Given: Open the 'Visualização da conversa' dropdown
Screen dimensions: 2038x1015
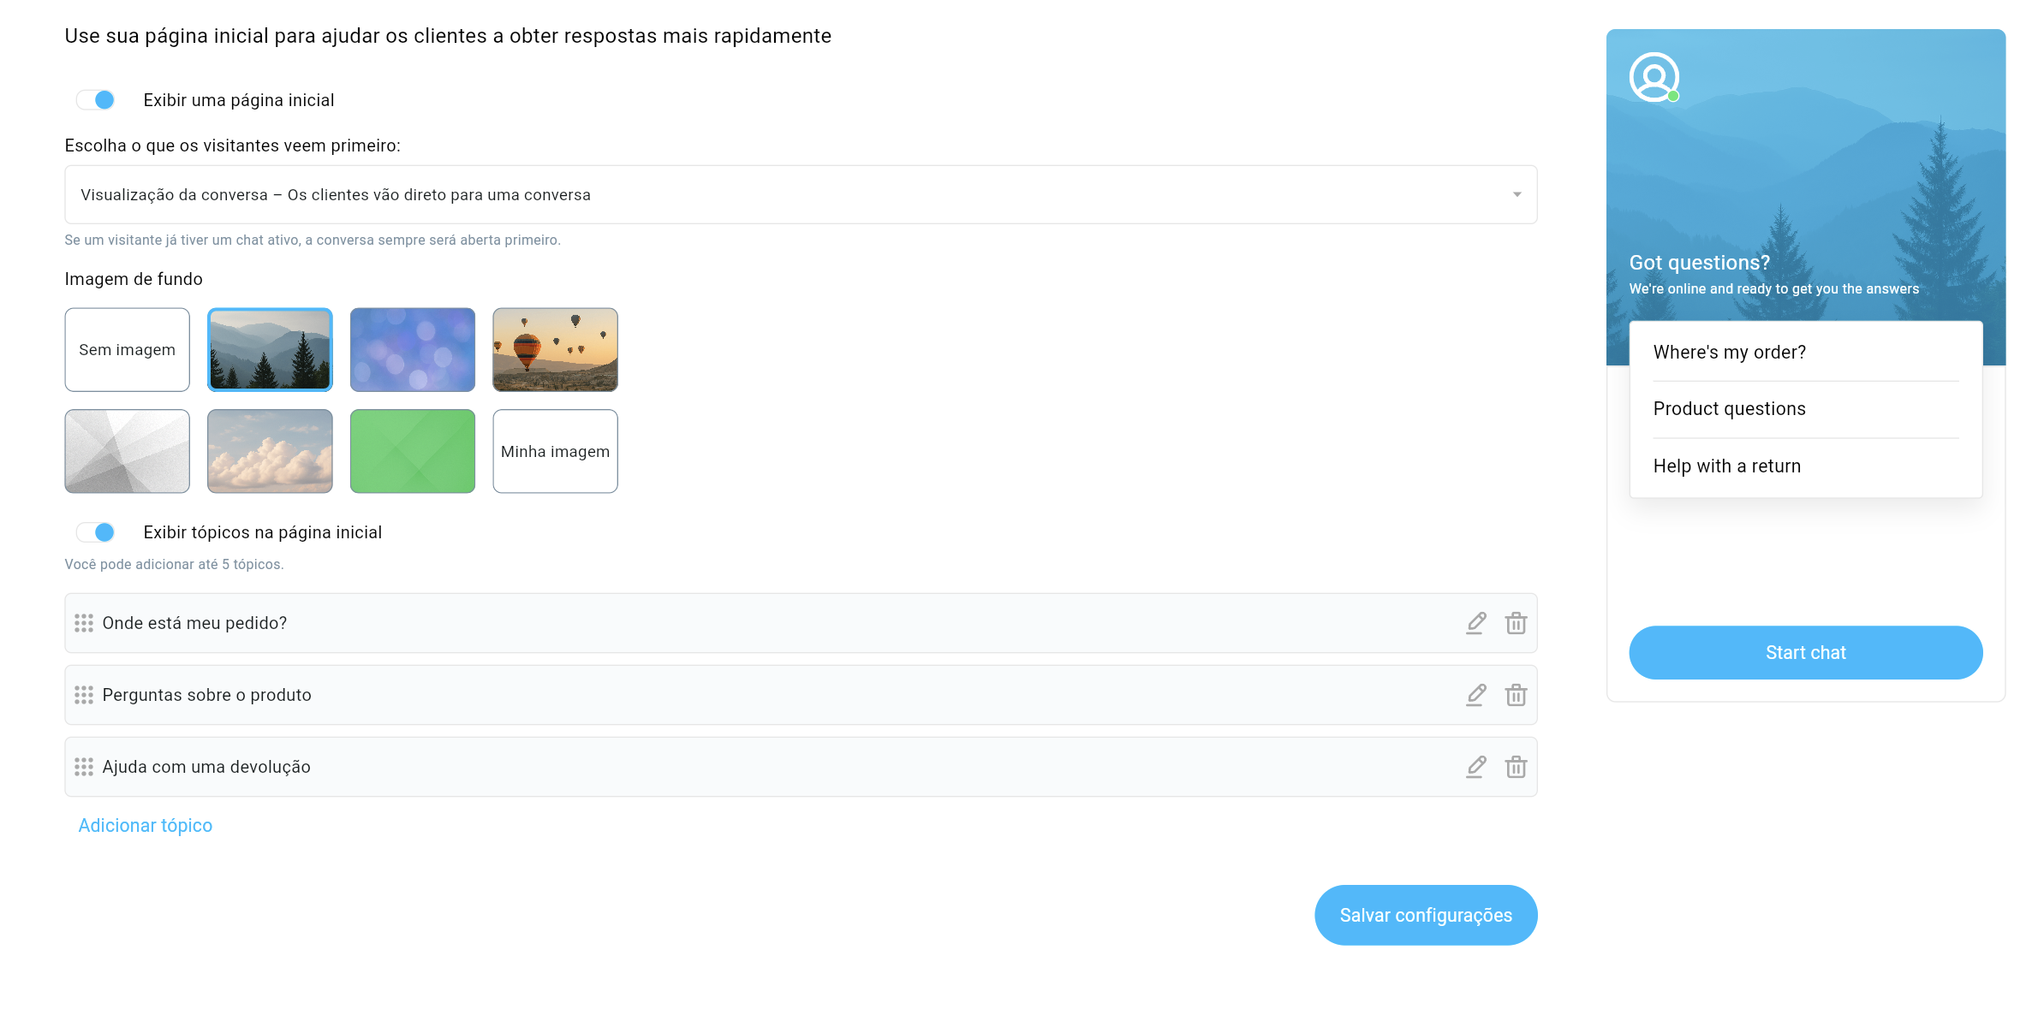Looking at the screenshot, I should (800, 195).
